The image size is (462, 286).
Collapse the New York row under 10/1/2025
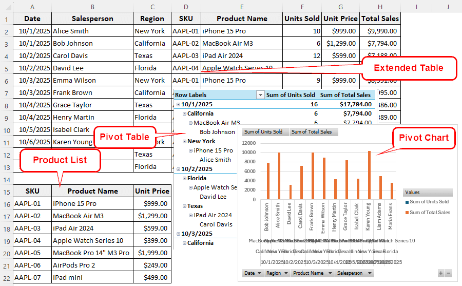pos(184,141)
